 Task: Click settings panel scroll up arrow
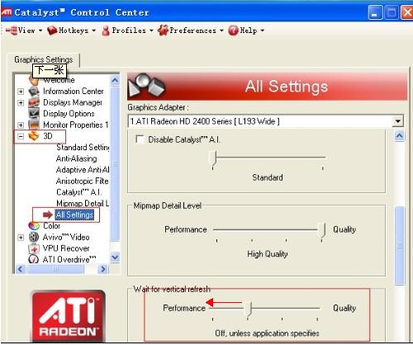pyautogui.click(x=399, y=136)
